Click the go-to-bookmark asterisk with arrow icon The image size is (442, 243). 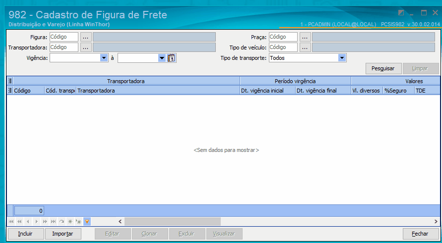pyautogui.click(x=79, y=222)
